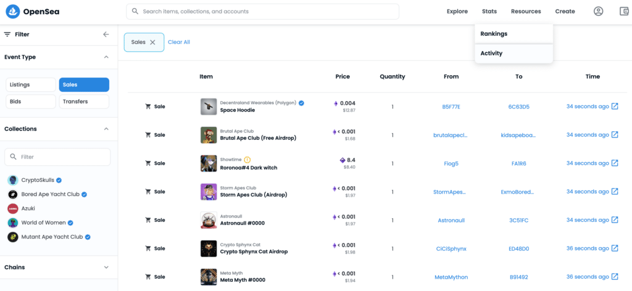Image resolution: width=632 pixels, height=291 pixels.
Task: Click the Storm Apes Club thumbnail
Action: [209, 192]
